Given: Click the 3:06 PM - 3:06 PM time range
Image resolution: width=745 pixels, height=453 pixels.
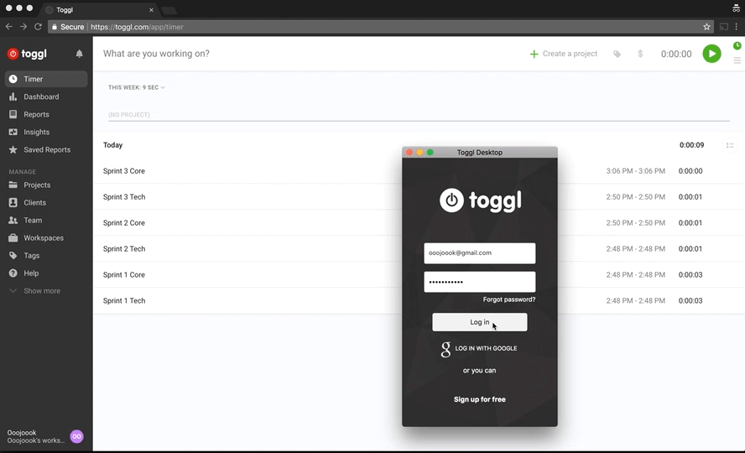Looking at the screenshot, I should tap(636, 171).
